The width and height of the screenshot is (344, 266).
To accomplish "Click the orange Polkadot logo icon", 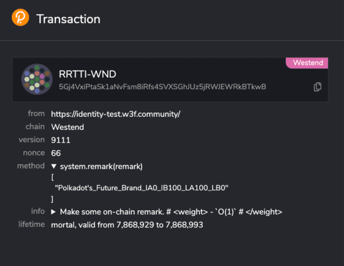I will click(20, 18).
